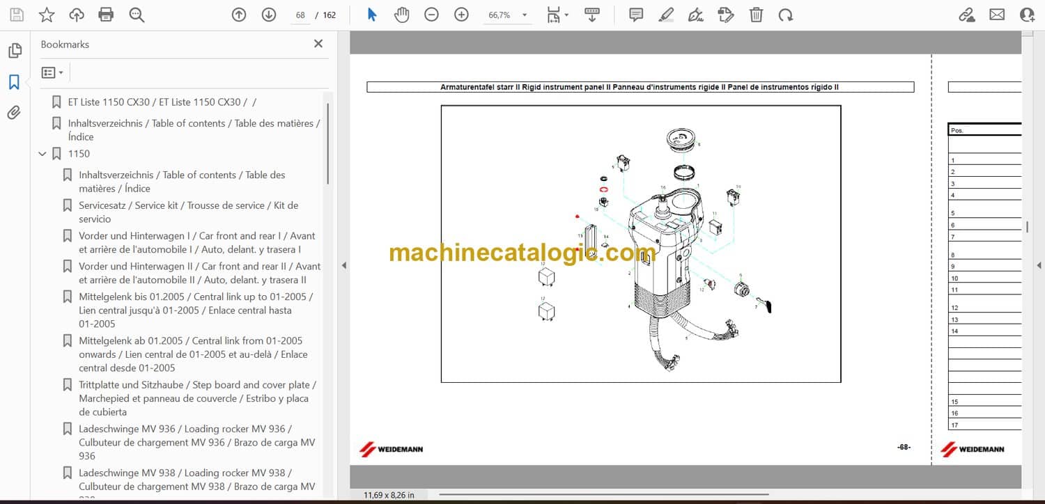The width and height of the screenshot is (1045, 504).
Task: Show the page thumbnails panel
Action: [x=14, y=51]
